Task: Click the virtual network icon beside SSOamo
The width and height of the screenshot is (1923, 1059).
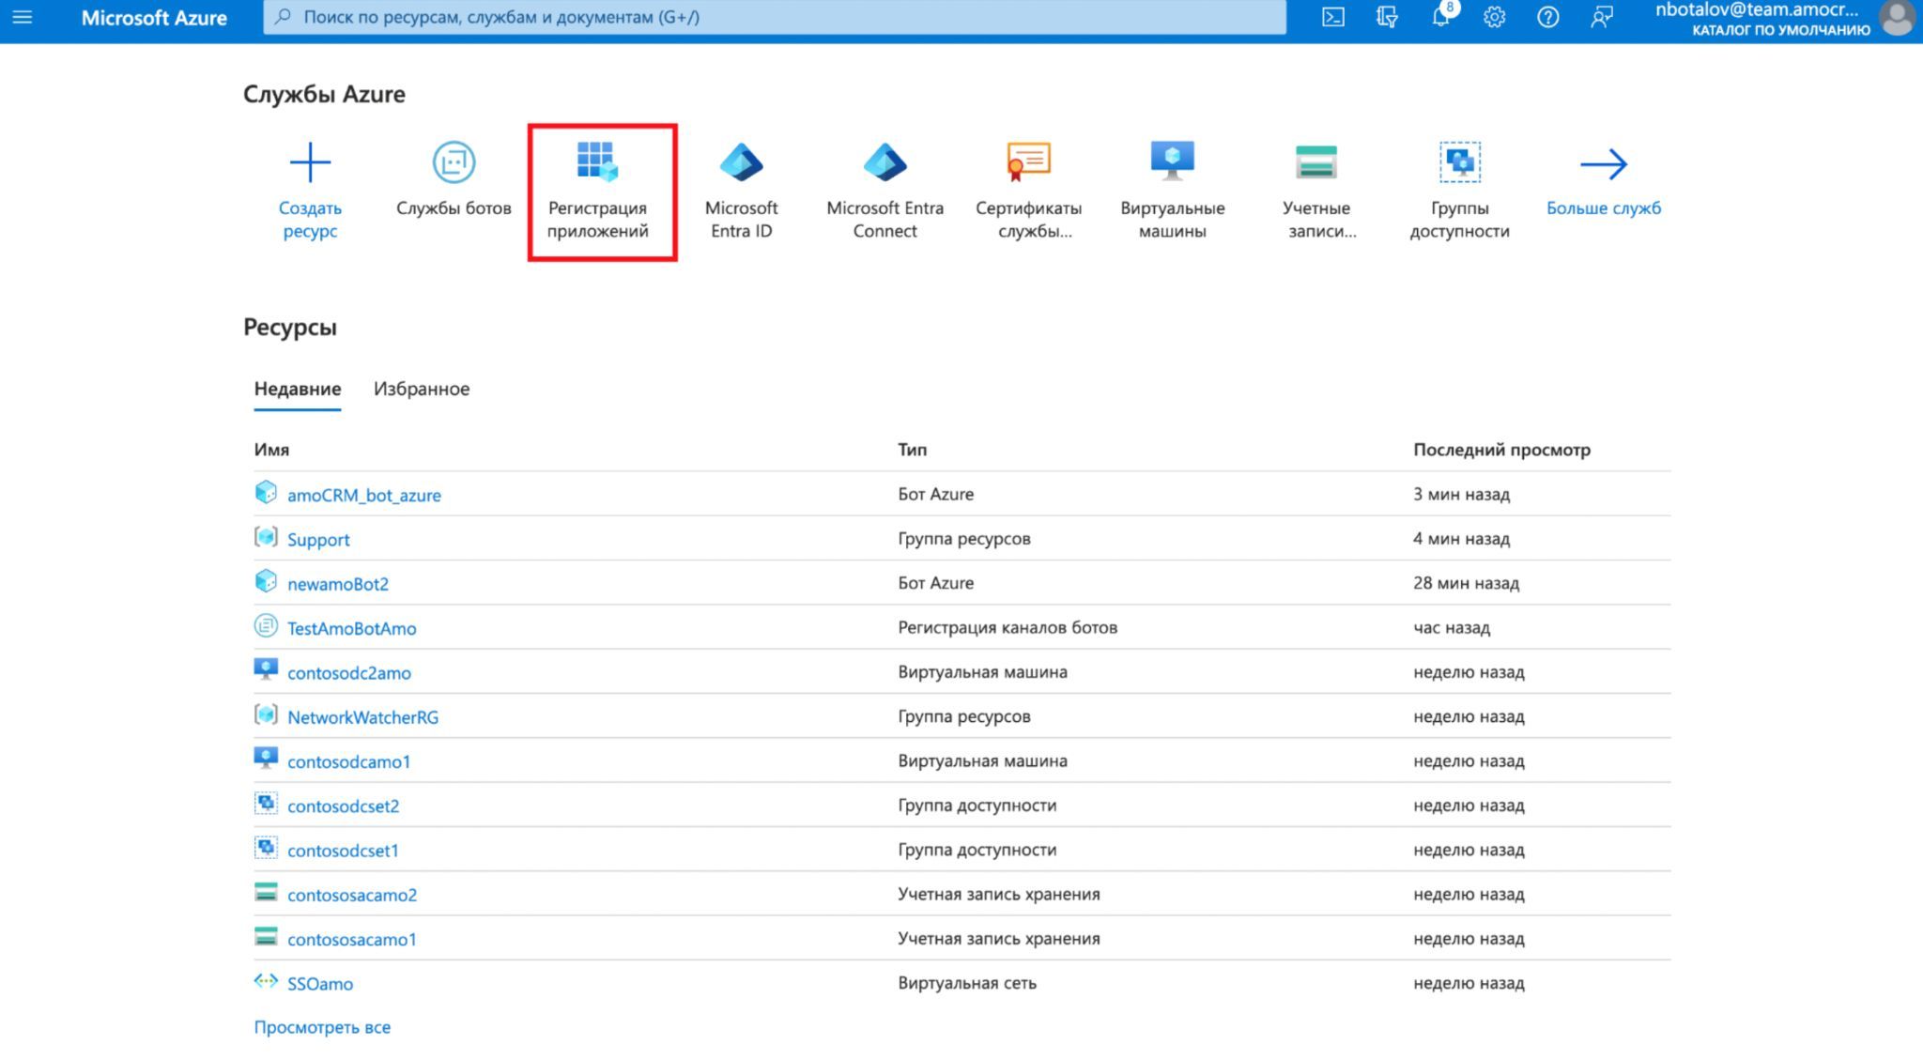Action: click(266, 981)
